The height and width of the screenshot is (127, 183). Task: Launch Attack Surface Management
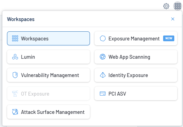click(53, 112)
